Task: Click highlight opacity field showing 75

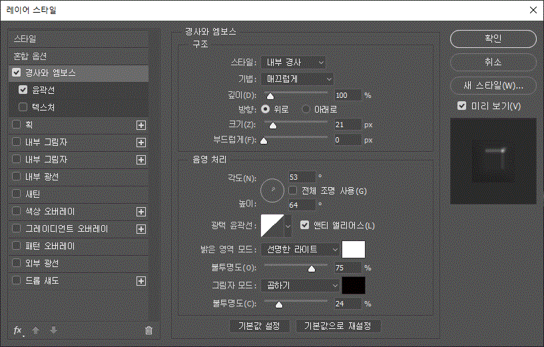Action: pyautogui.click(x=348, y=268)
